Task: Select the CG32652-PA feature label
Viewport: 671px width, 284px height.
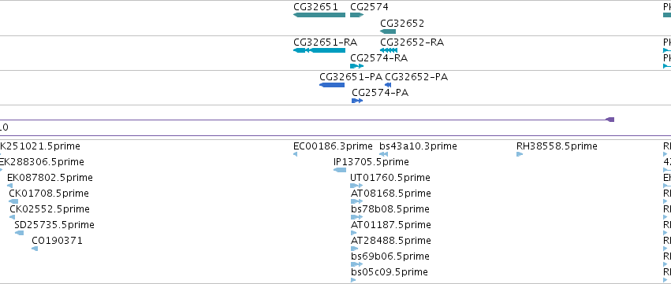Action: [416, 77]
